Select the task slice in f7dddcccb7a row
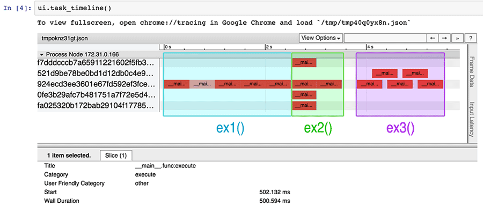Image resolution: width=483 pixels, height=206 pixels. (x=304, y=63)
